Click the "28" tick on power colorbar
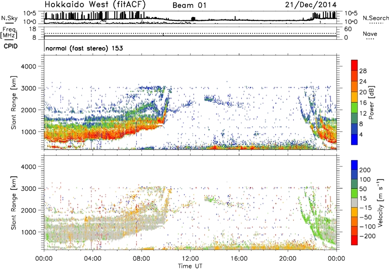 click(x=363, y=71)
